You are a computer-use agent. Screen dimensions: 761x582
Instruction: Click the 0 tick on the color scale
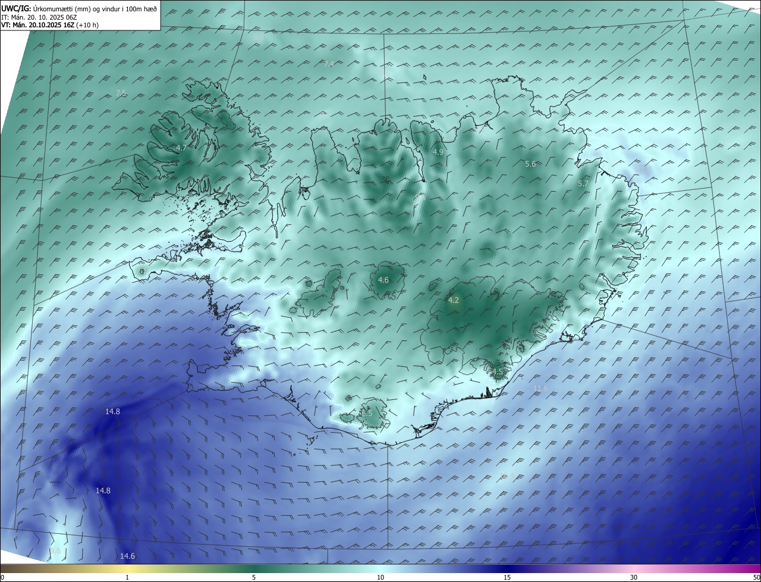click(x=2, y=577)
